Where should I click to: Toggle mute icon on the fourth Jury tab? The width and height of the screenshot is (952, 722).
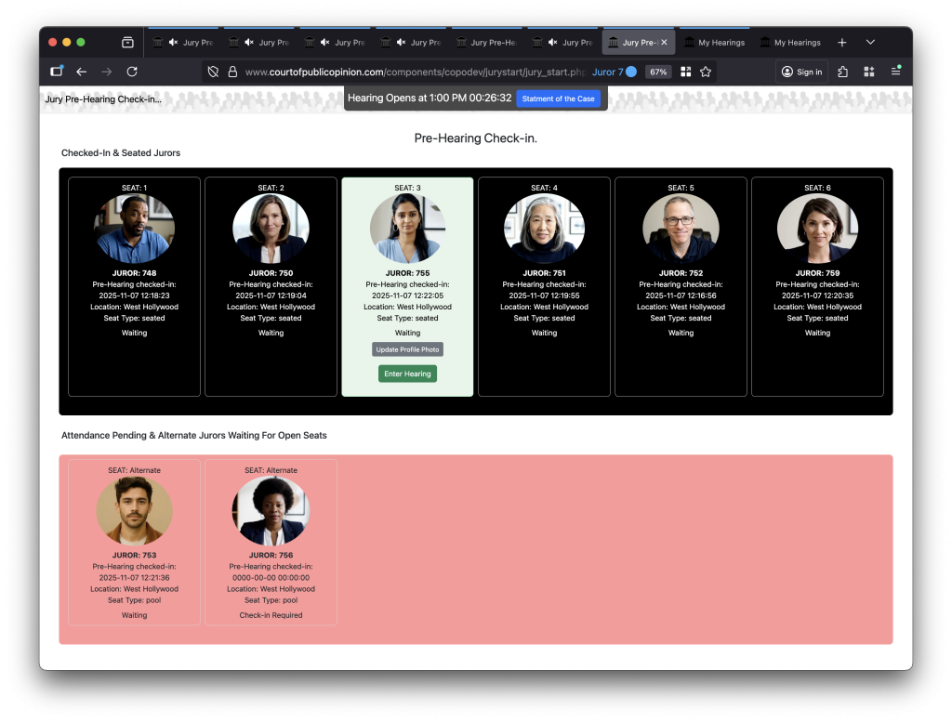402,43
